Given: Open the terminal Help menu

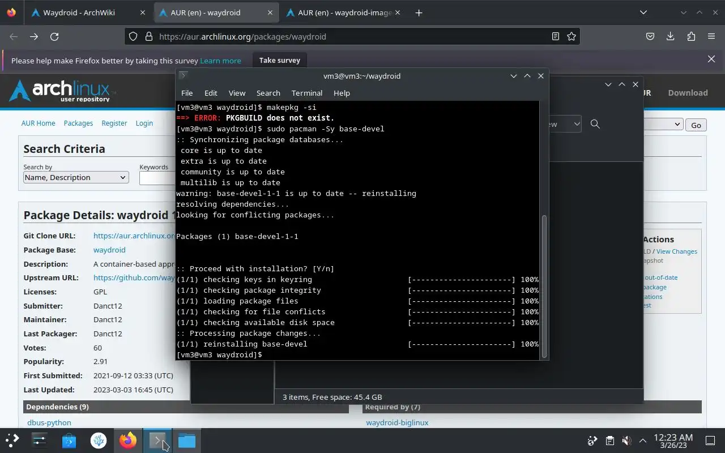Looking at the screenshot, I should 342,93.
